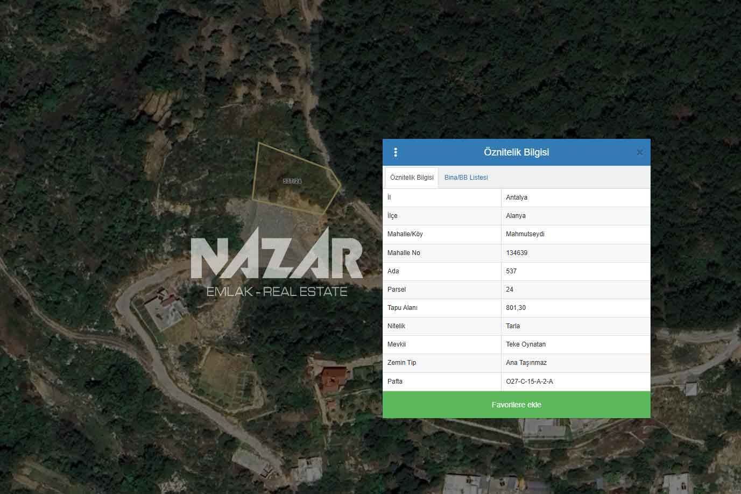Click the Öznitelik Bilgisi panel title bar

[x=516, y=152]
